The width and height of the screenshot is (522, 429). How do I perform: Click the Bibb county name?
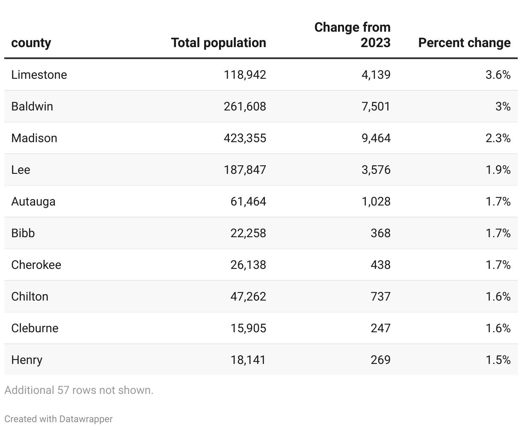(x=23, y=233)
